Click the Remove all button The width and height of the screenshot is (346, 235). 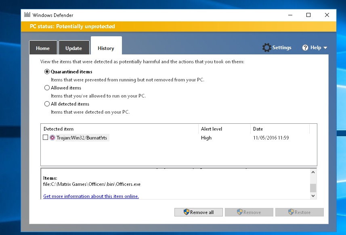click(x=198, y=212)
